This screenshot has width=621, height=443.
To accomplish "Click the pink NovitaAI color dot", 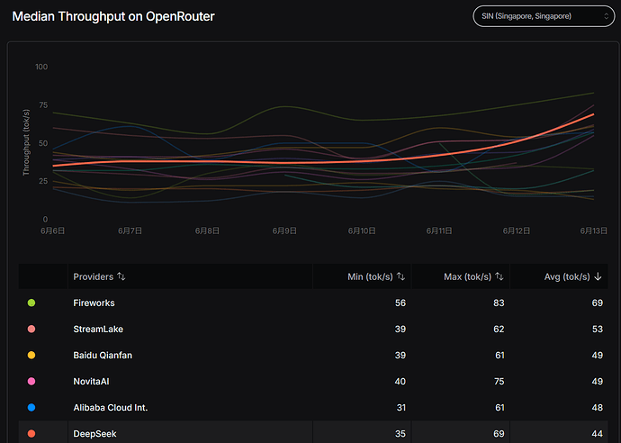I will coord(31,381).
